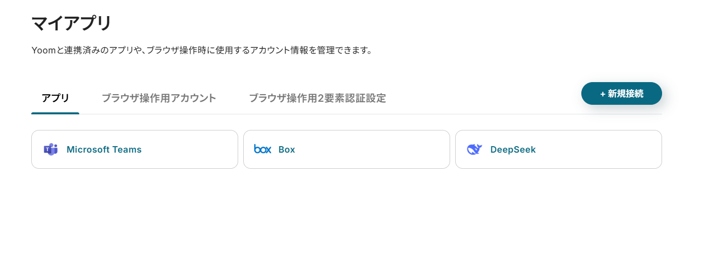Click the blue Box logo icon
Image resolution: width=710 pixels, height=271 pixels.
pos(262,149)
